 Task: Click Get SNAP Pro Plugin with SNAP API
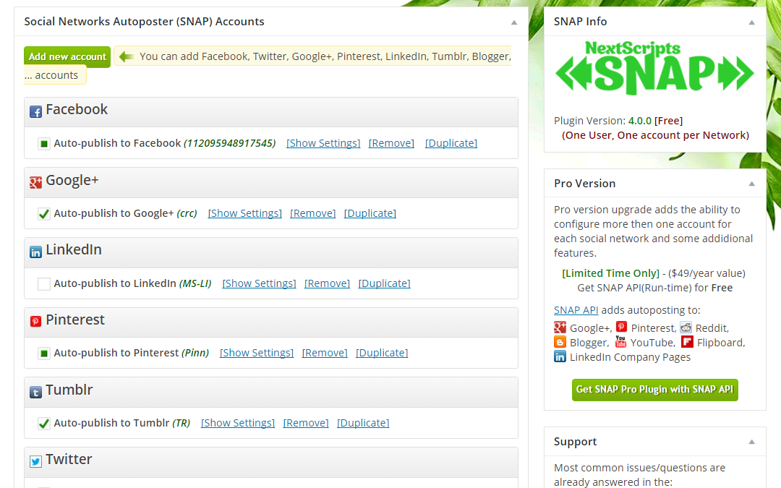[x=654, y=390]
